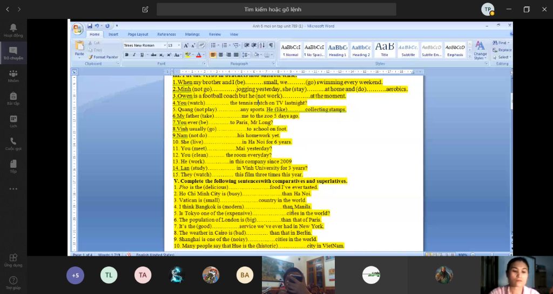Screen dimensions: 553x294
Task: Click Shrink Font icon in Word
Action: (x=193, y=45)
